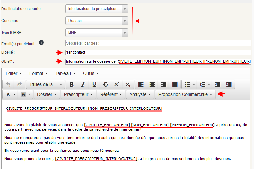Open Destinataire du courrier dropdown

[x=97, y=9]
